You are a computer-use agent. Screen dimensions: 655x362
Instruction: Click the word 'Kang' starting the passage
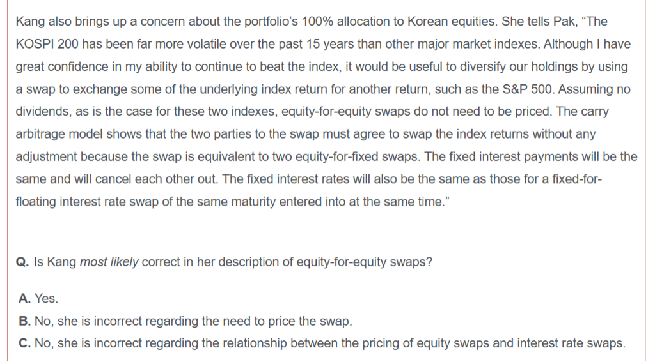tap(29, 22)
